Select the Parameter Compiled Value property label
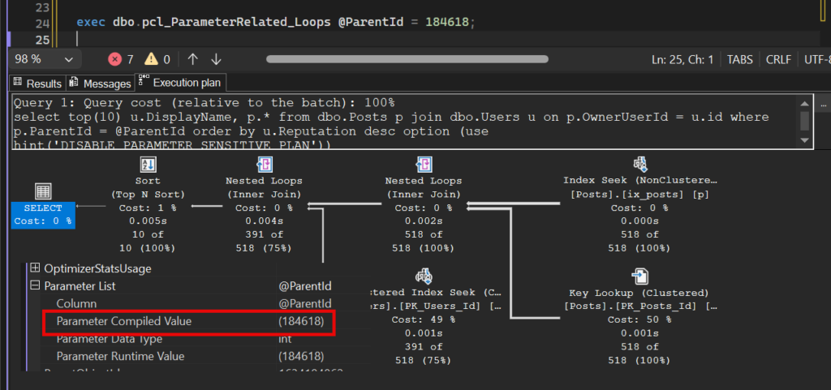 click(x=124, y=321)
